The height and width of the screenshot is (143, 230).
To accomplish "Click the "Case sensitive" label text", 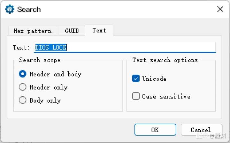I will pyautogui.click(x=166, y=96).
